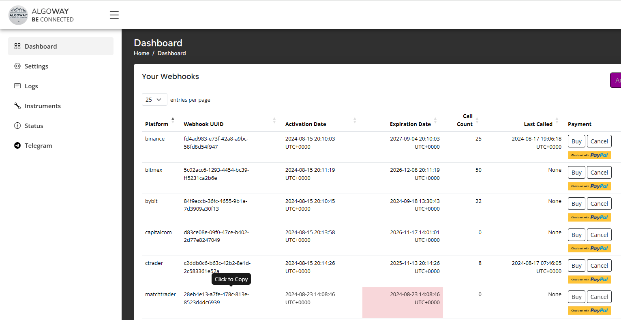
Task: Copy the bitmex webhook UUID
Action: (x=216, y=174)
